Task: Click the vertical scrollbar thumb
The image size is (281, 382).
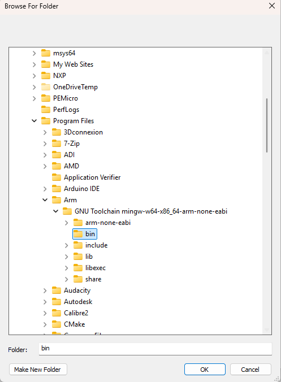Action: [267, 125]
